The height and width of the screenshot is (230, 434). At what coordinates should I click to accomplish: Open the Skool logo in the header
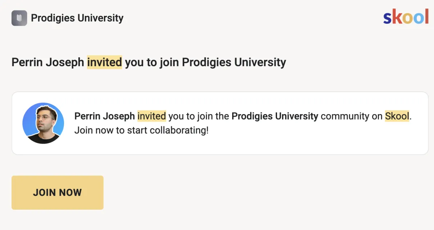tap(406, 17)
